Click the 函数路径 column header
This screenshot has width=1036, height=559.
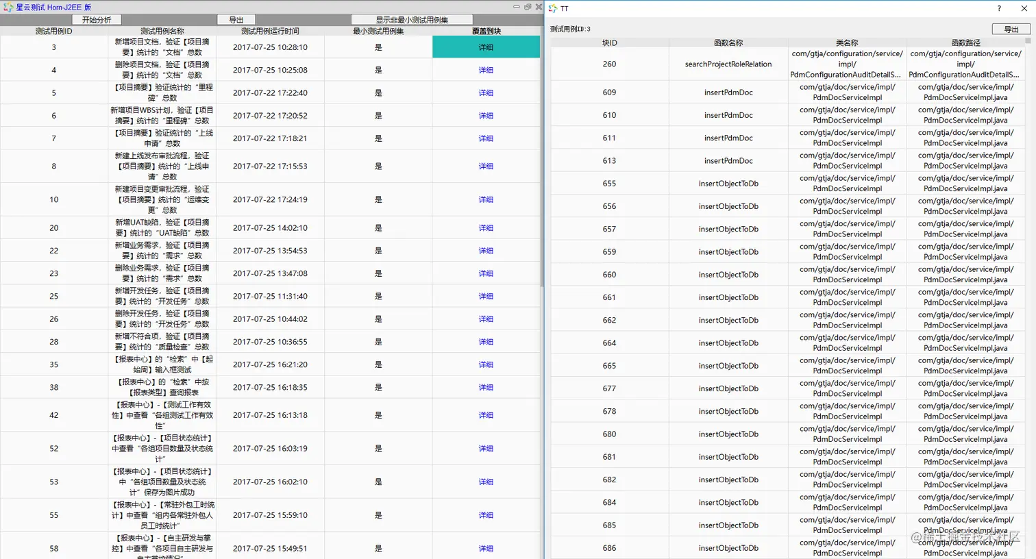965,42
